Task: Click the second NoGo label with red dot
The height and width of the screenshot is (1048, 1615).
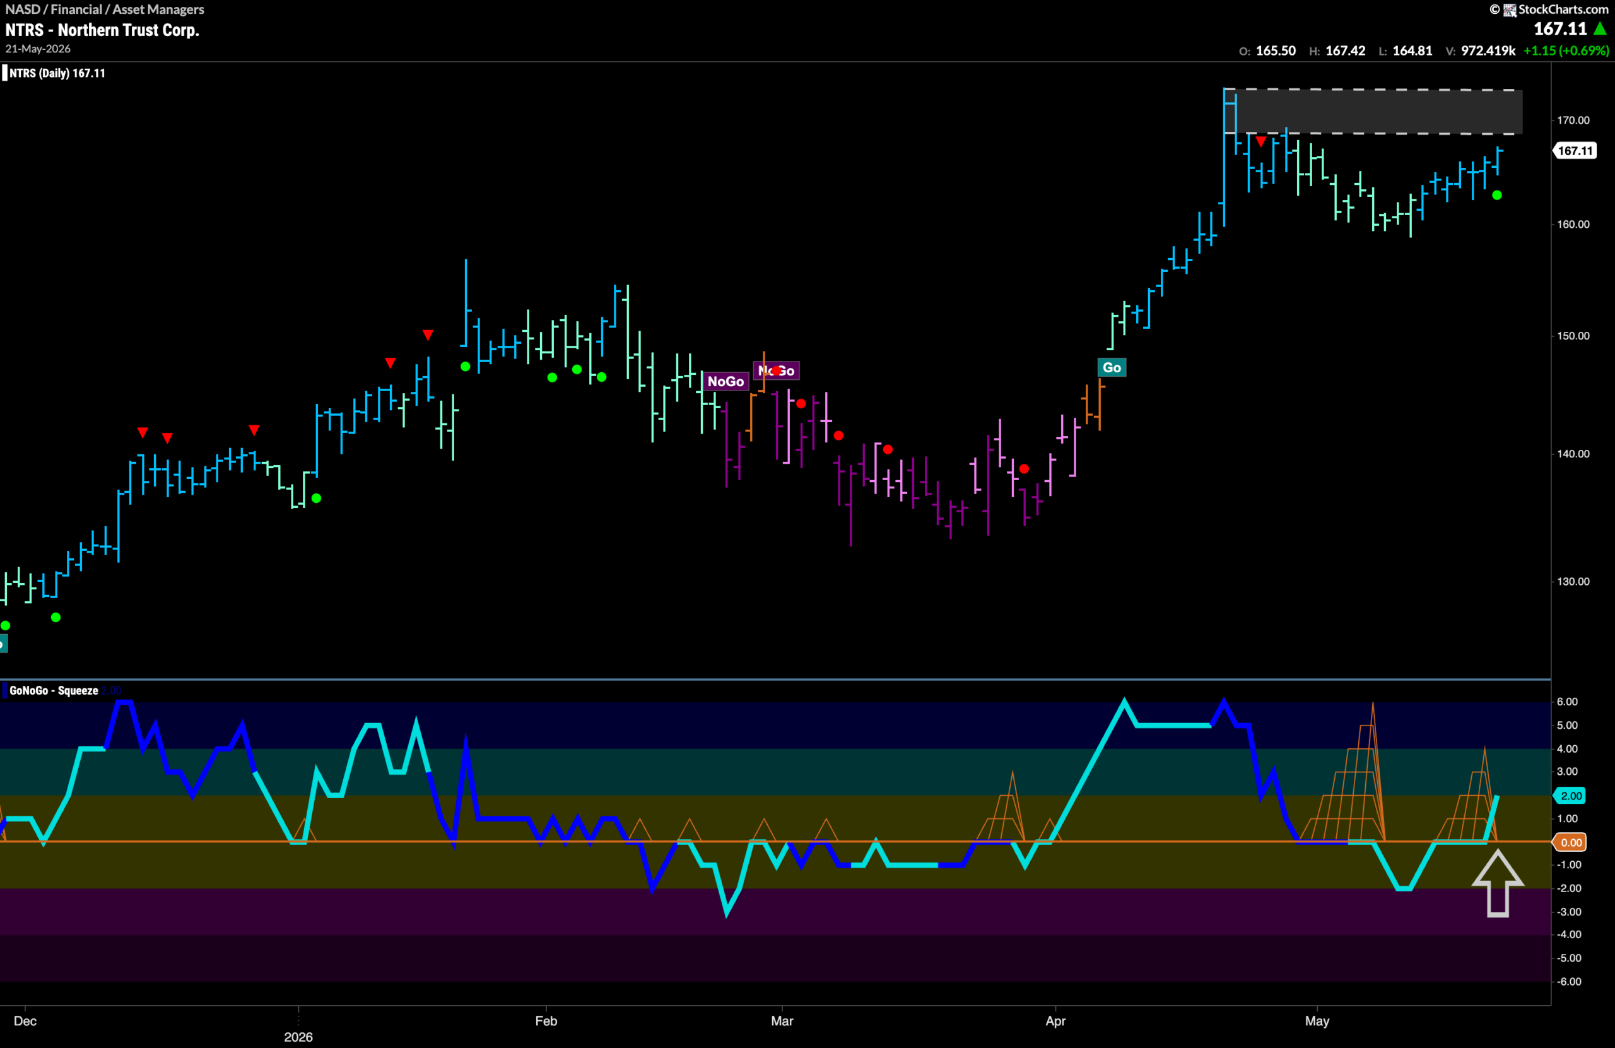Action: 777,370
